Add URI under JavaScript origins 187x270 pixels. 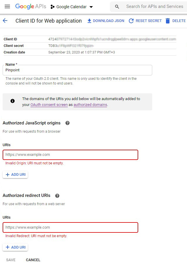point(15,175)
